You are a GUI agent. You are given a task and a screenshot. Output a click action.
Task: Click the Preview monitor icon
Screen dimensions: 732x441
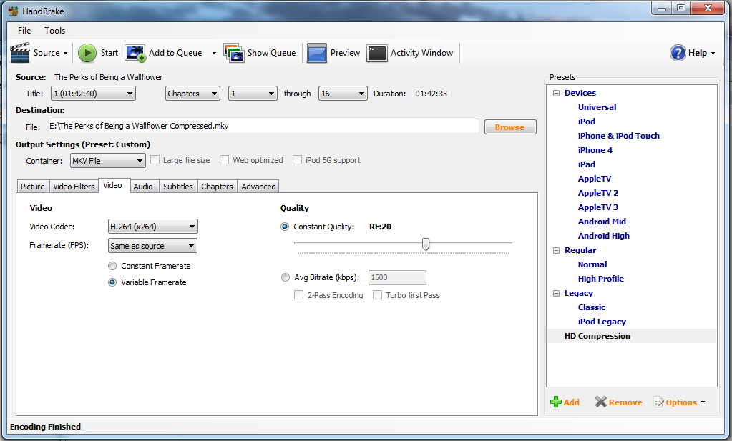click(316, 53)
